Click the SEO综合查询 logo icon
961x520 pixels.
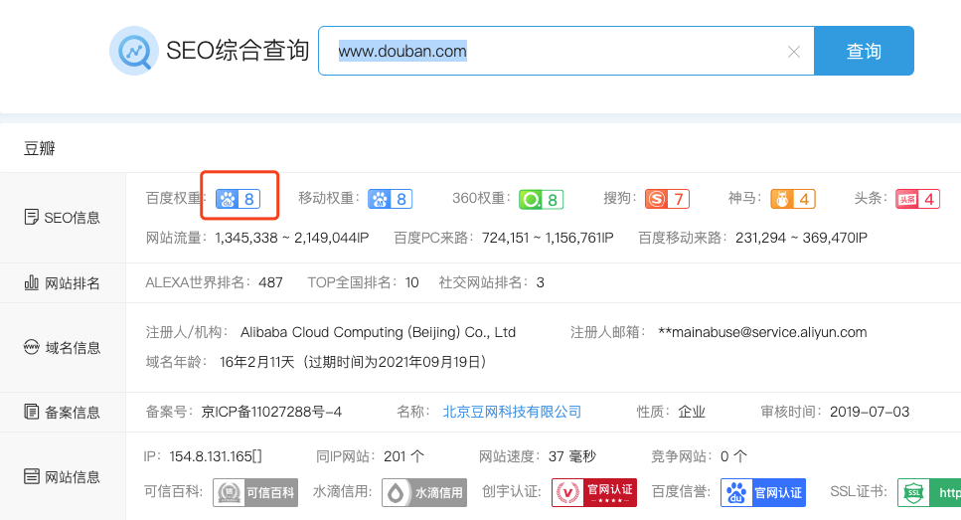[134, 51]
